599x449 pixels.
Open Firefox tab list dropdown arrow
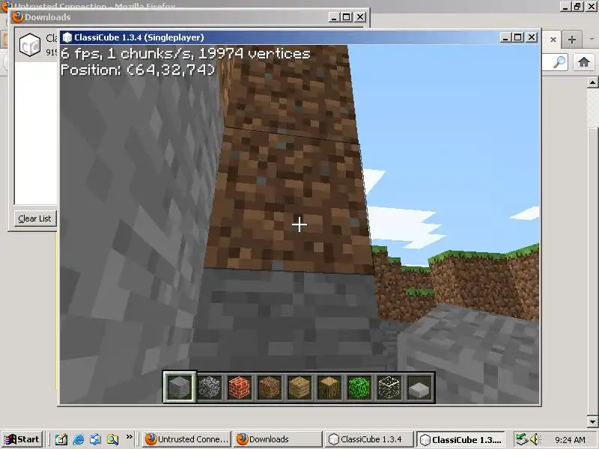tap(592, 39)
